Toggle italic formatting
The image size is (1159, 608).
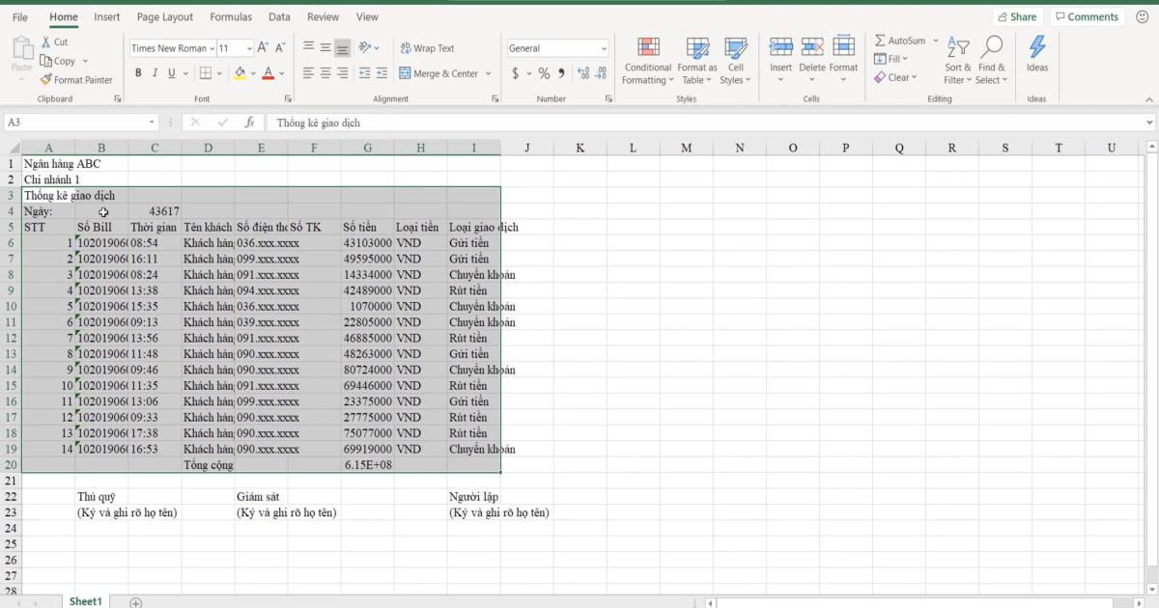pyautogui.click(x=155, y=72)
